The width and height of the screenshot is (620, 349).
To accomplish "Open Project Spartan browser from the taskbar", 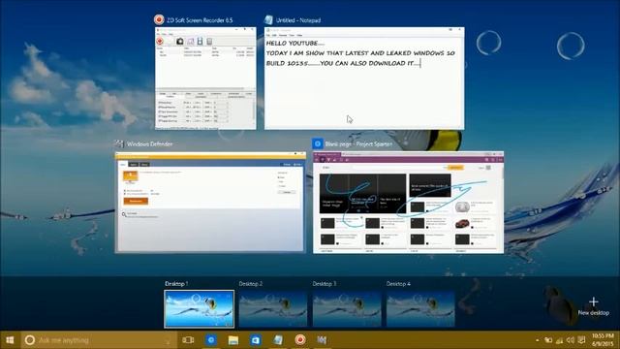I will 211,340.
